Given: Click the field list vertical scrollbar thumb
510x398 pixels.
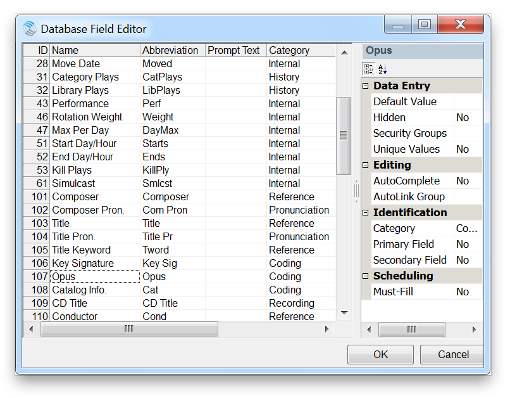Looking at the screenshot, I should [344, 135].
